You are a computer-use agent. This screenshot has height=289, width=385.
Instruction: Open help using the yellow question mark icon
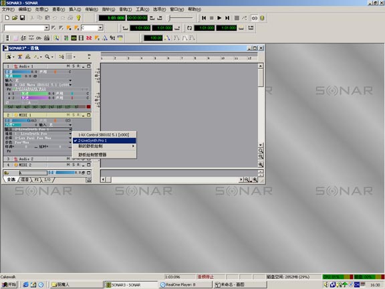pyautogui.click(x=78, y=17)
